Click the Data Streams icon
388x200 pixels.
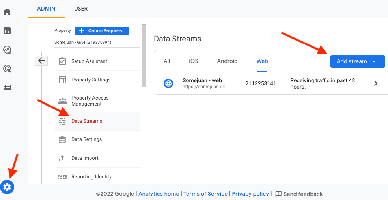pyautogui.click(x=62, y=121)
